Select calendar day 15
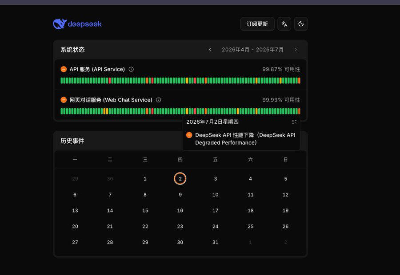The image size is (400, 275). pos(145,211)
